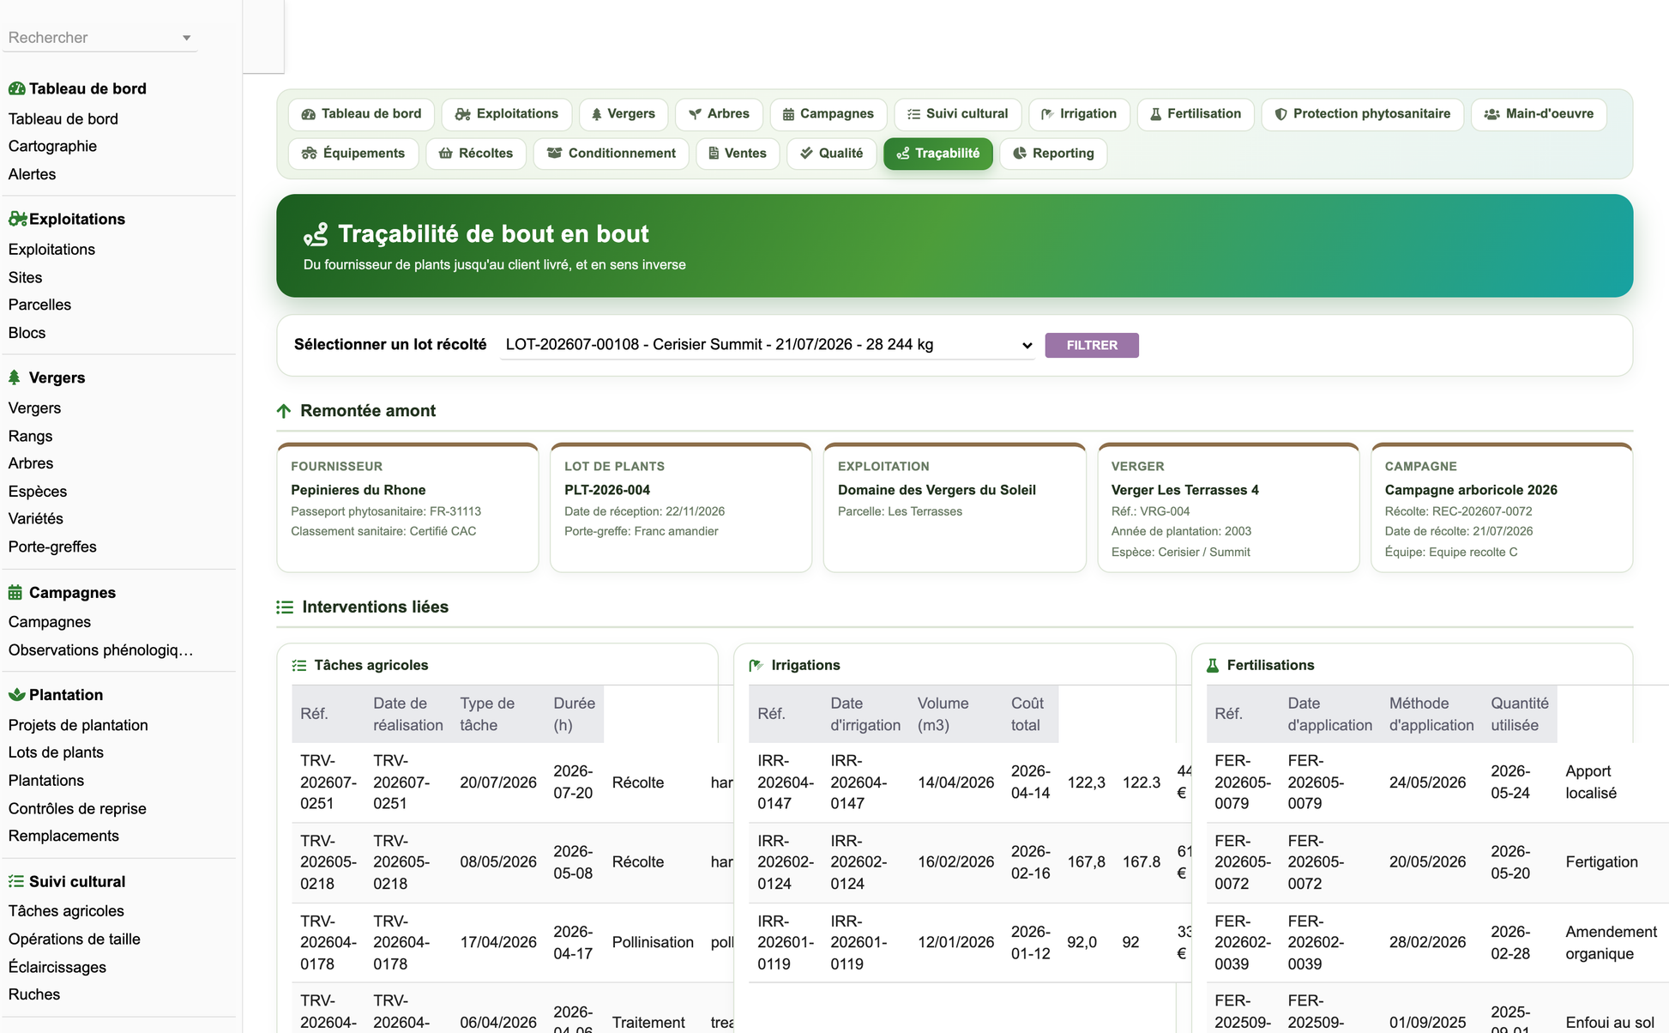Click the double-check icon on Qualité tab
The image size is (1669, 1033).
[806, 154]
